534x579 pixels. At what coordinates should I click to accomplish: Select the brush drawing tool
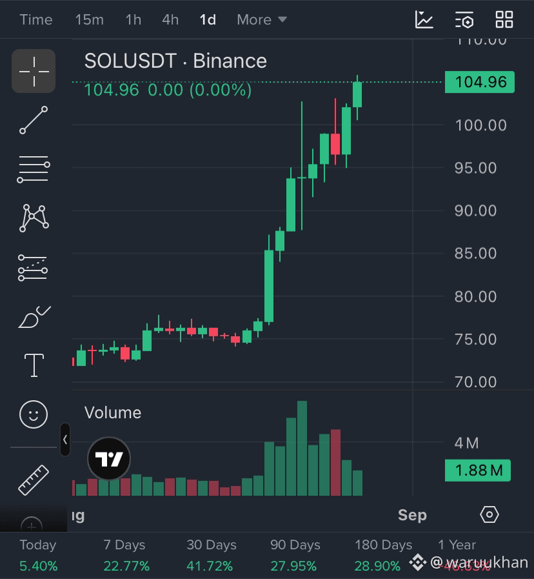[x=34, y=317]
